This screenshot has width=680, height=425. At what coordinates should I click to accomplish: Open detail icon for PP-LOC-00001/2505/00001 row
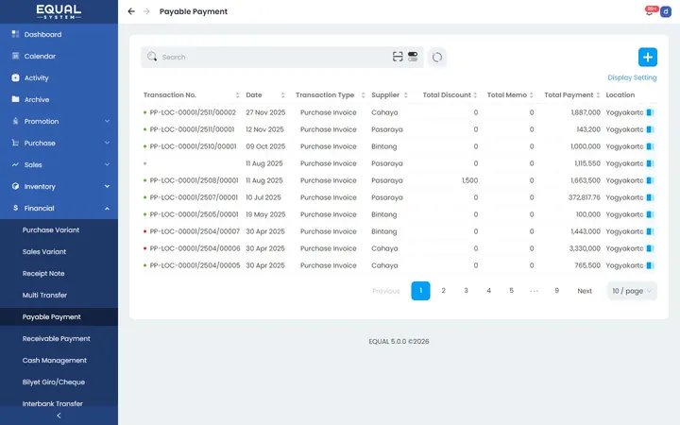pyautogui.click(x=650, y=214)
